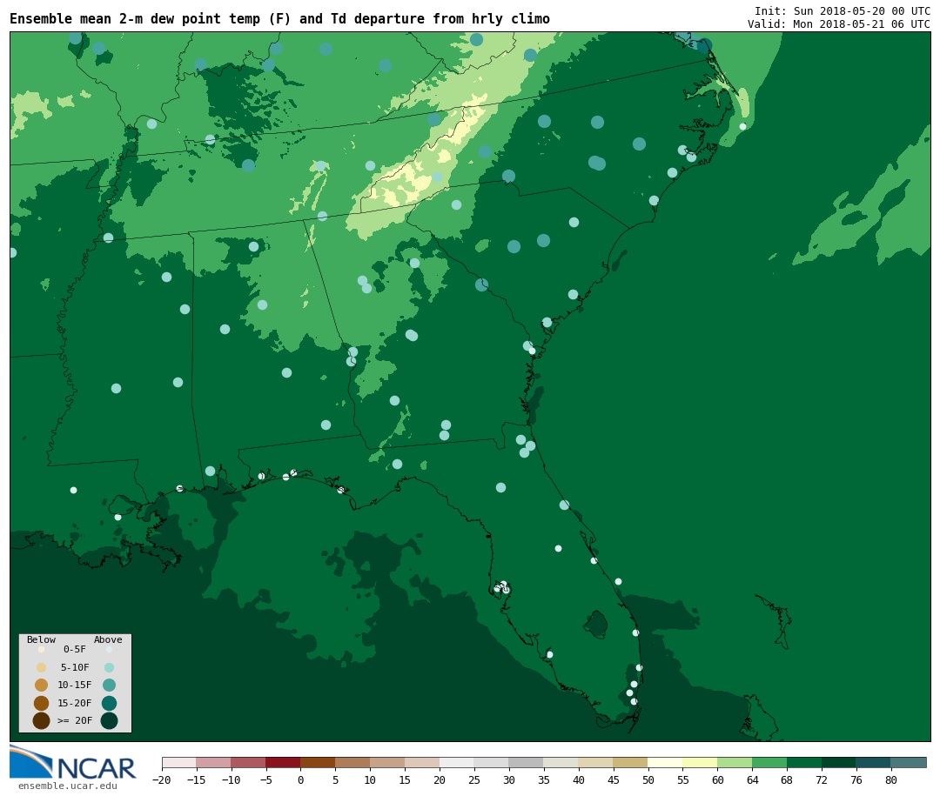Image resolution: width=940 pixels, height=796 pixels.
Task: Click the 'Below' legend column header
Action: [42, 639]
